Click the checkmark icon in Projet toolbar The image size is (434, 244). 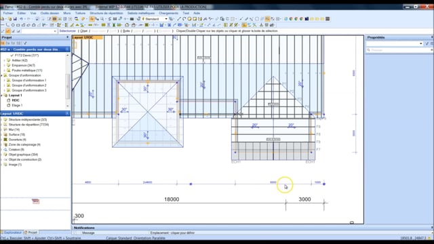[x=25, y=43]
